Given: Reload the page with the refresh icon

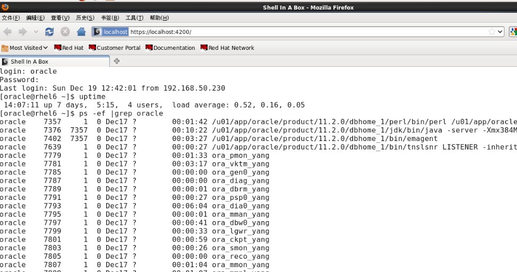Looking at the screenshot, I should pos(49,32).
